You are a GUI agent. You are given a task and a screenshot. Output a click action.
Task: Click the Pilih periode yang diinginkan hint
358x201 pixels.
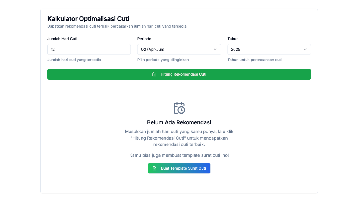(x=163, y=60)
